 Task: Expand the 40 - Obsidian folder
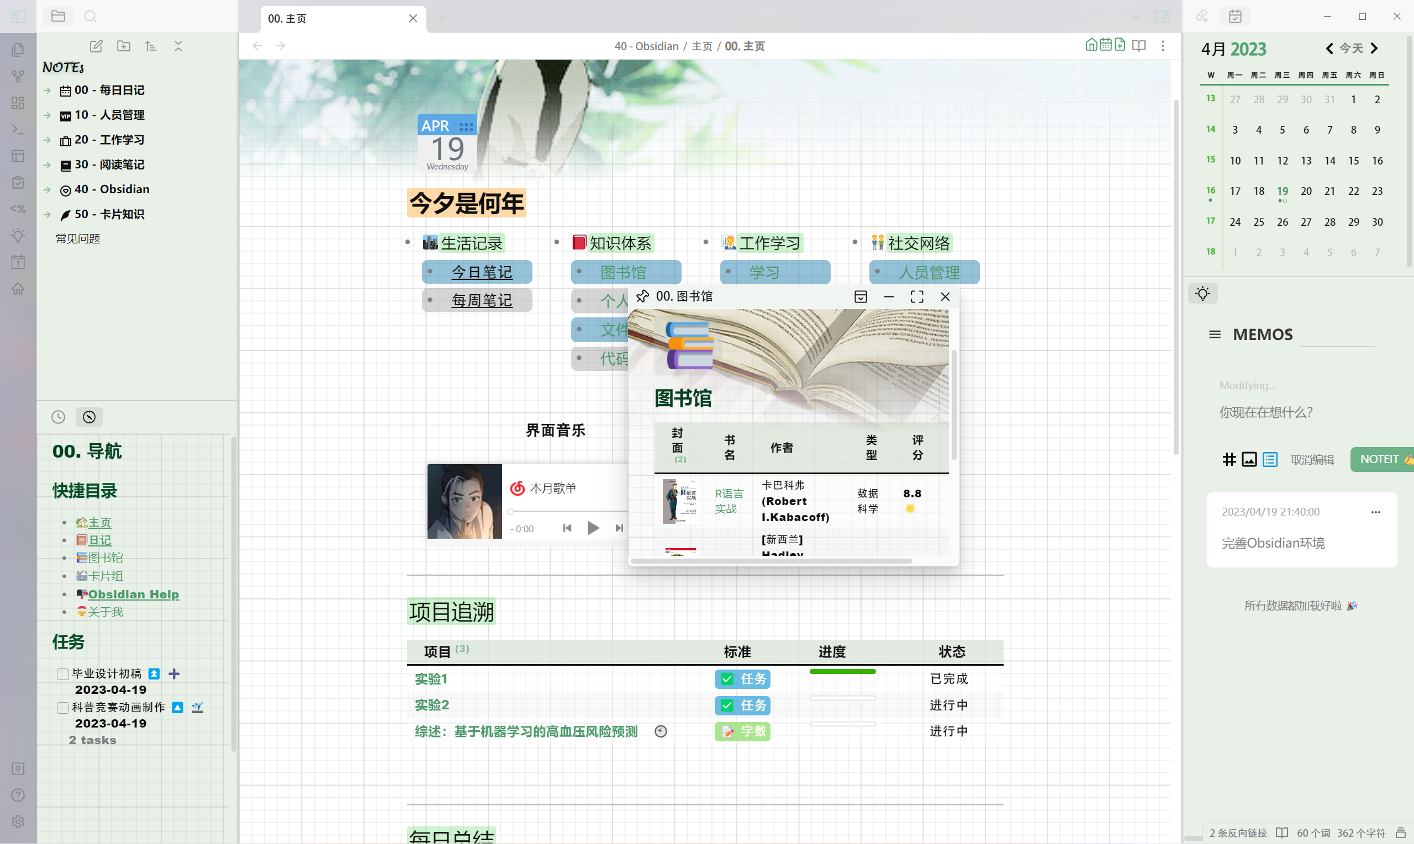point(46,189)
